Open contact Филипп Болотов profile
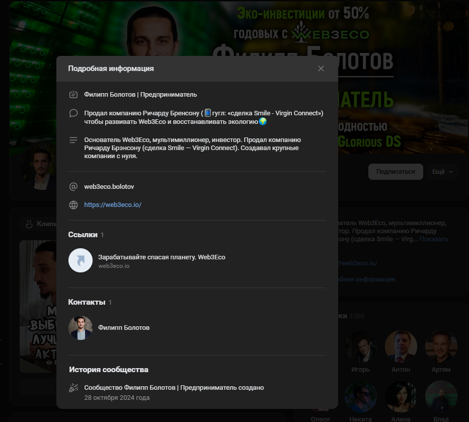This screenshot has width=469, height=422. [x=124, y=328]
